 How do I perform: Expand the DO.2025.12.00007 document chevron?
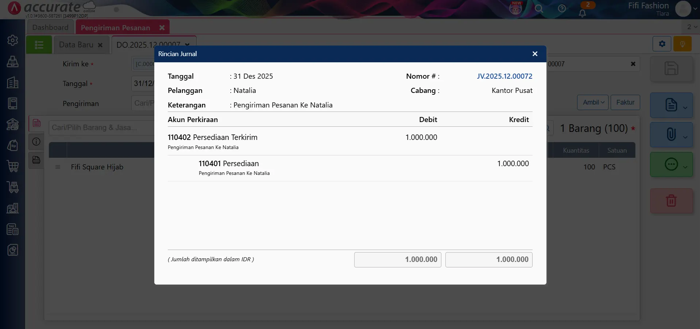click(x=187, y=44)
